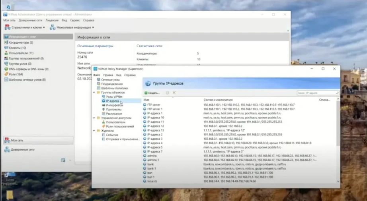Click network number 25476 value
The width and height of the screenshot is (367, 201).
click(82, 57)
